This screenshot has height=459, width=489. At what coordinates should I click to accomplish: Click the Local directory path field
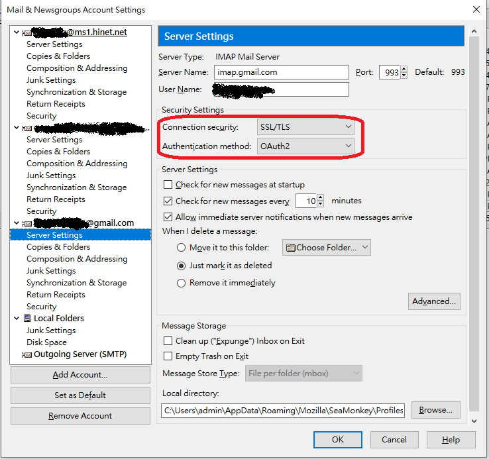coord(283,411)
